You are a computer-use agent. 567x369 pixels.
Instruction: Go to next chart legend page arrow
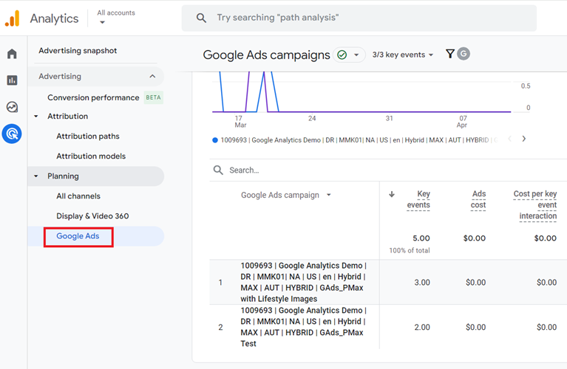(524, 139)
